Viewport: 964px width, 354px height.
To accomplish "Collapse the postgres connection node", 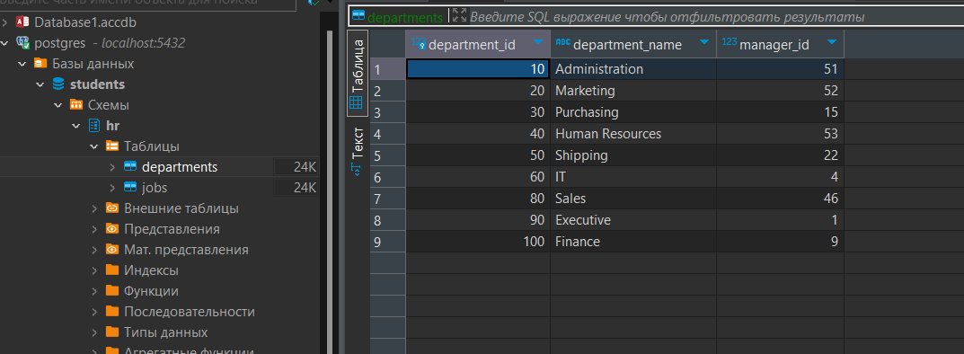I will [x=4, y=43].
